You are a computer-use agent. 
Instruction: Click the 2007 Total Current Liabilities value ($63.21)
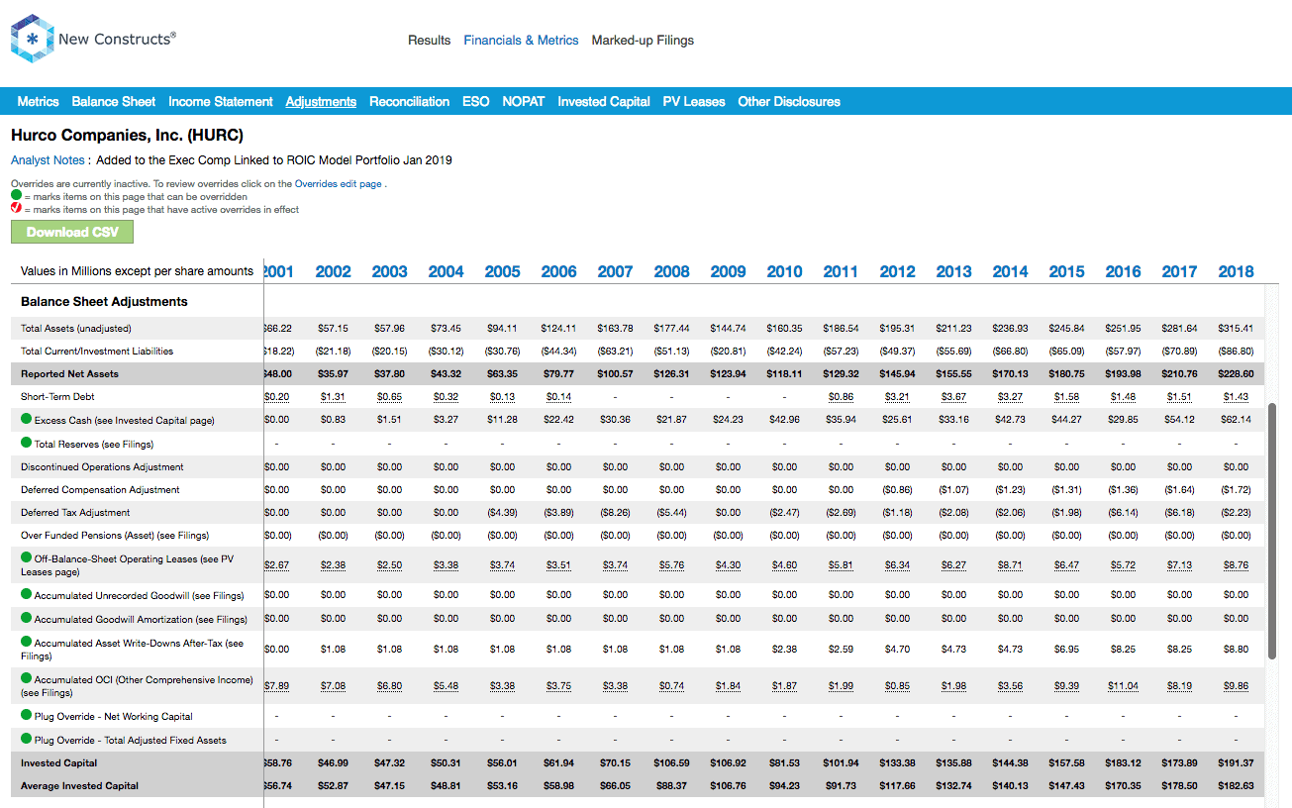615,351
